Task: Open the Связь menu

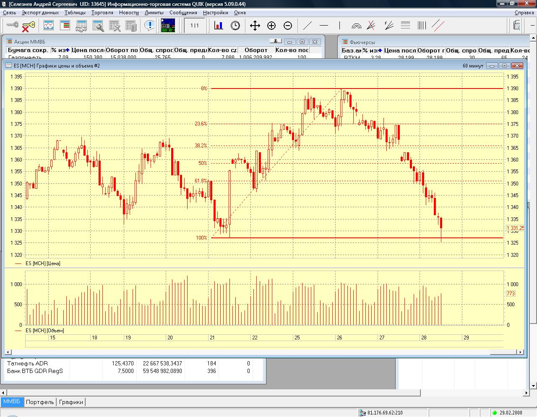Action: tap(9, 13)
